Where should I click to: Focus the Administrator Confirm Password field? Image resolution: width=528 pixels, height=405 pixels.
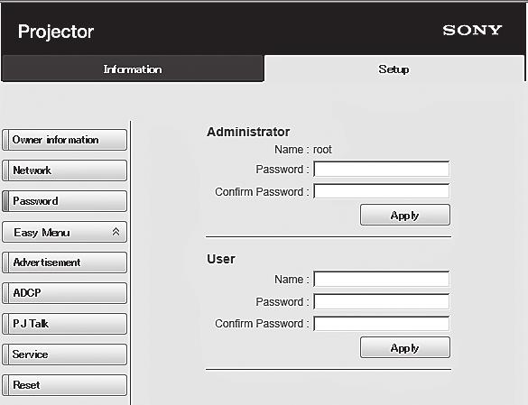[x=382, y=191]
